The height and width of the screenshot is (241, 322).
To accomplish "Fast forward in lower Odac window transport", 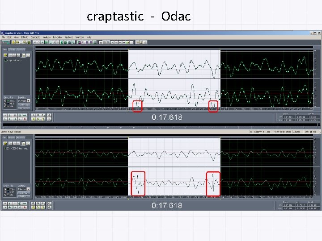I will (15, 207).
